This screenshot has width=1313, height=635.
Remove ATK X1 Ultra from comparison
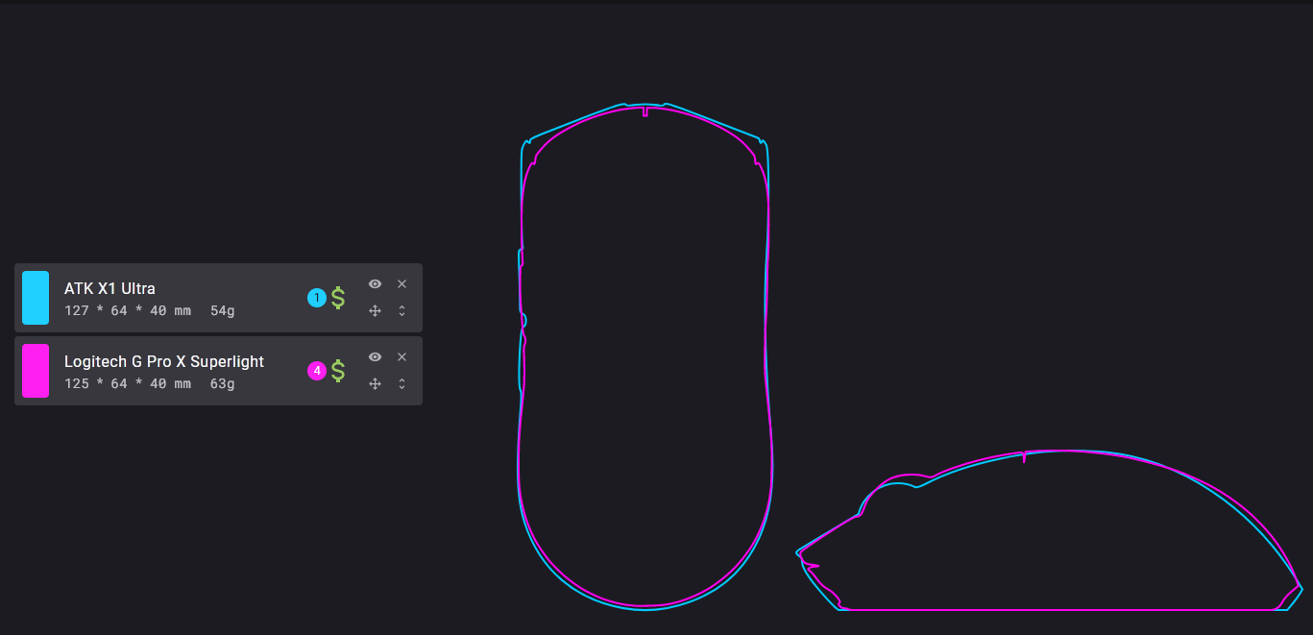pos(401,283)
